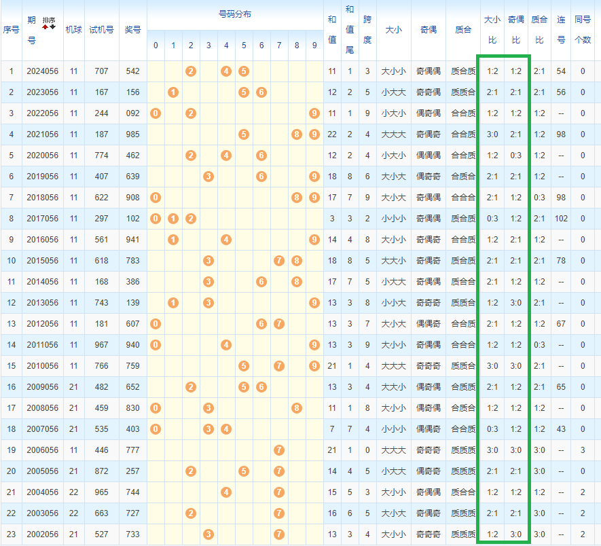Click the 大小比 column header
This screenshot has height=546, width=601.
(492, 30)
